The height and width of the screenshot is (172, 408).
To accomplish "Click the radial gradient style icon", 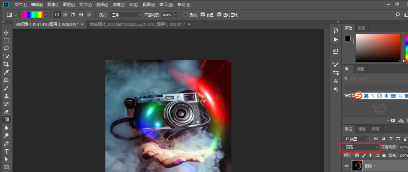I will (65, 15).
